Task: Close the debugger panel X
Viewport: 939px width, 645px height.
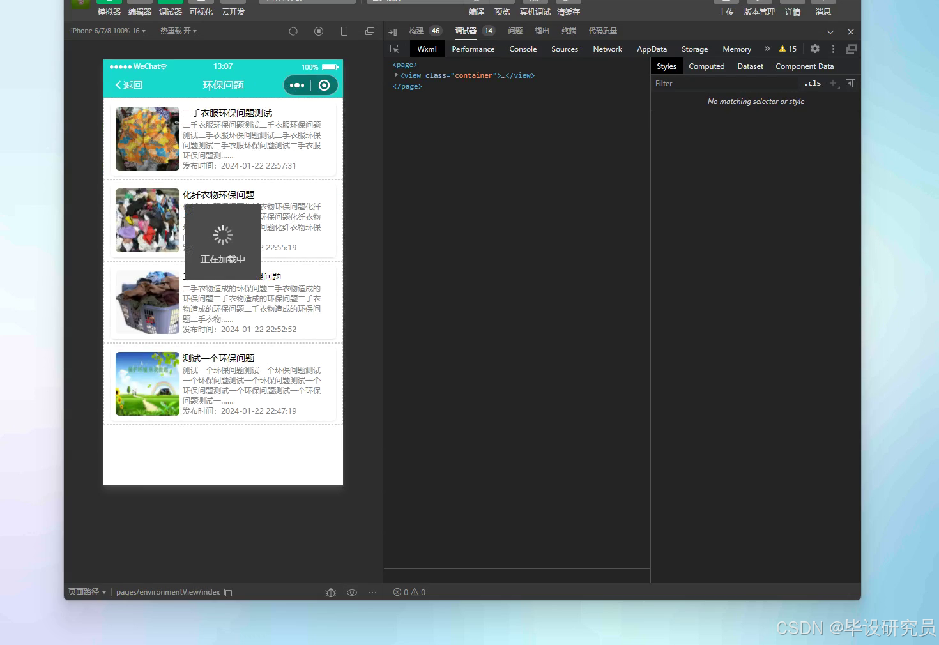Action: click(851, 31)
